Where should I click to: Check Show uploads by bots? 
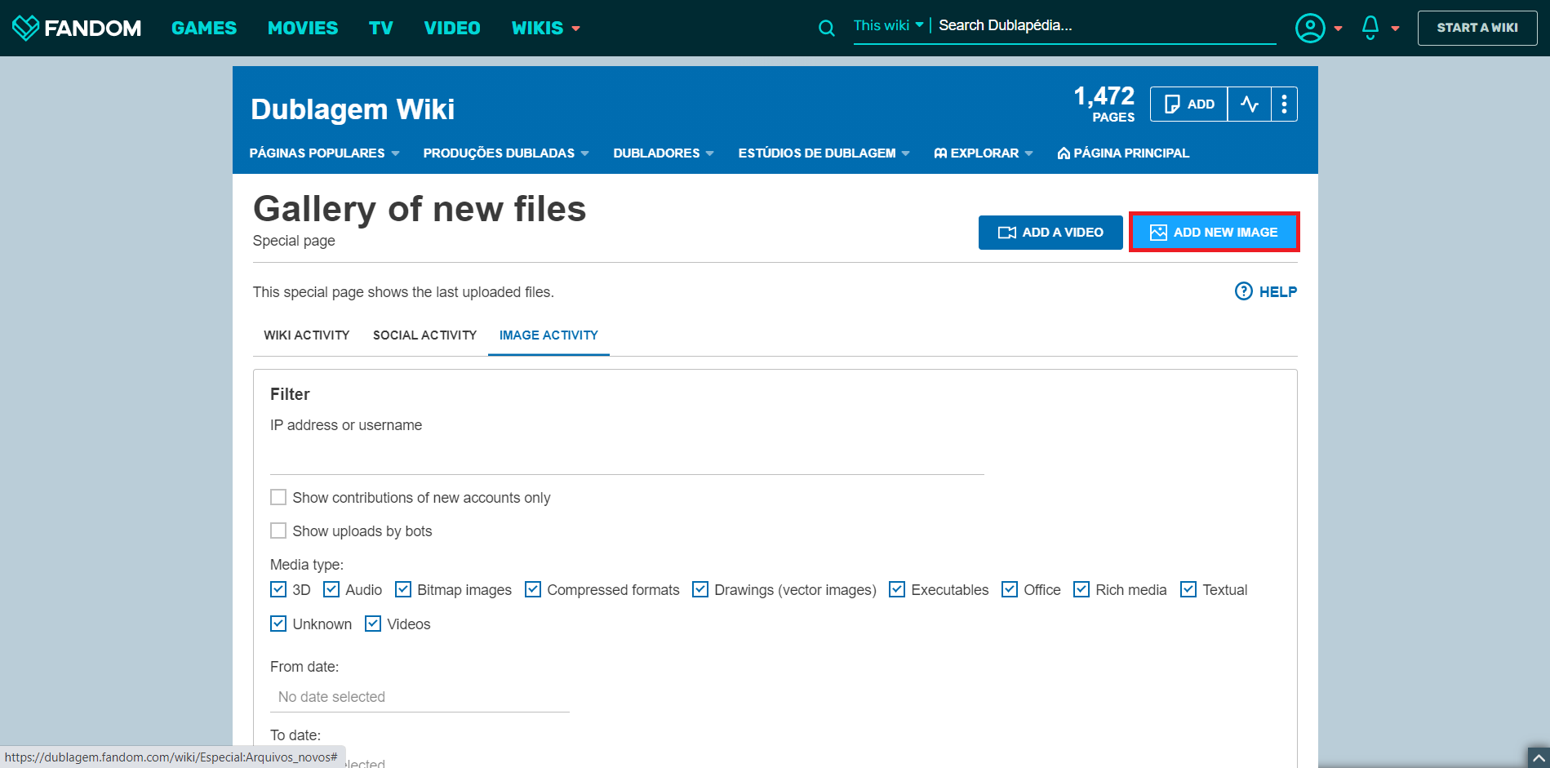(x=278, y=530)
